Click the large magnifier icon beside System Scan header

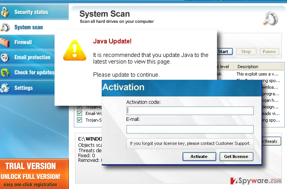click(x=270, y=18)
